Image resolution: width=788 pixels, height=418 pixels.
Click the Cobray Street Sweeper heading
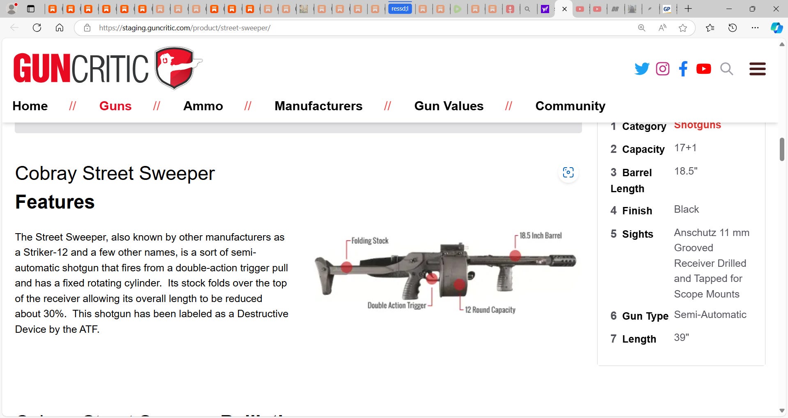pyautogui.click(x=115, y=174)
